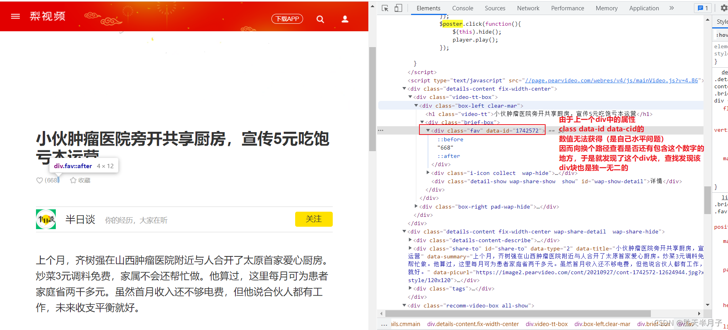Click the 梨视频 site logo

[x=47, y=16]
